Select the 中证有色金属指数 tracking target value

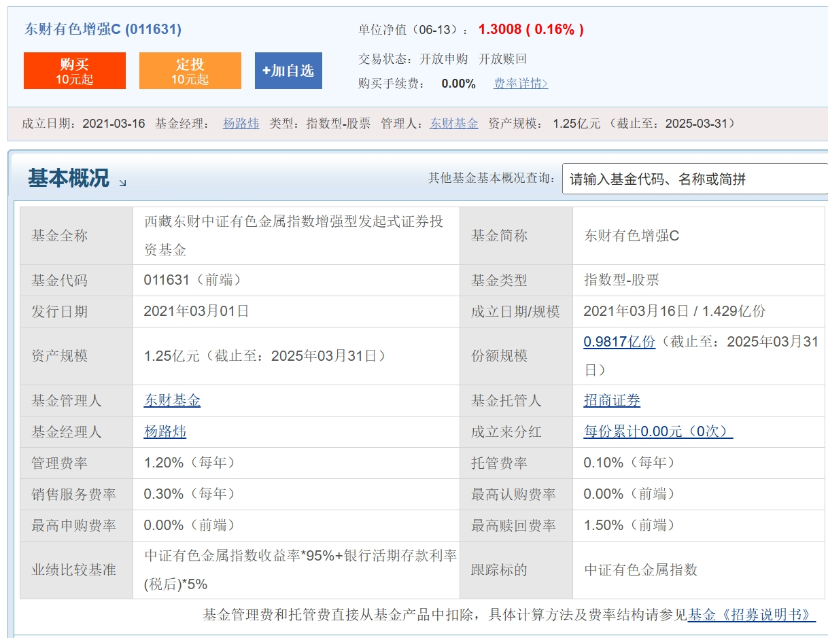(x=641, y=570)
